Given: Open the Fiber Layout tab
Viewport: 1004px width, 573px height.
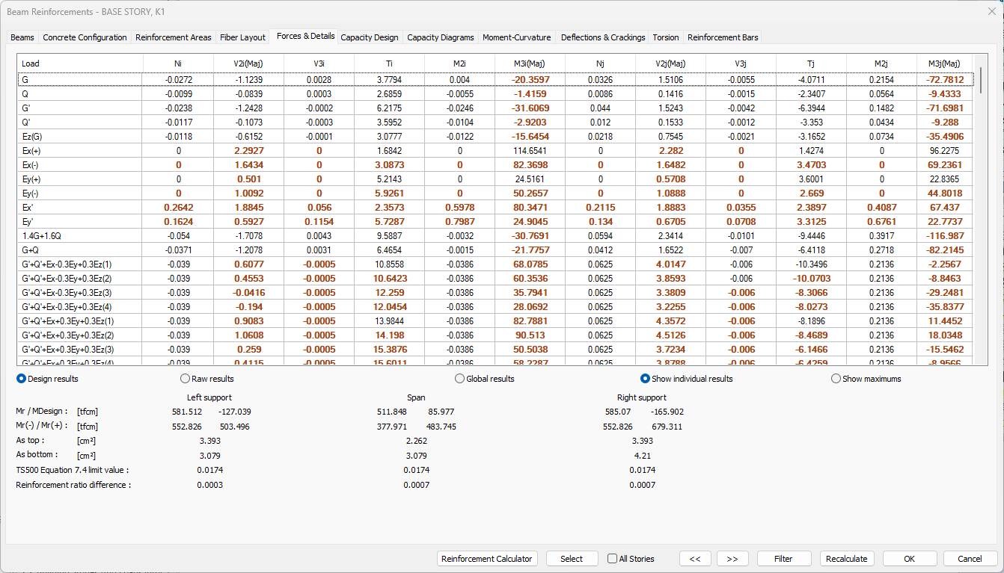Looking at the screenshot, I should [242, 37].
